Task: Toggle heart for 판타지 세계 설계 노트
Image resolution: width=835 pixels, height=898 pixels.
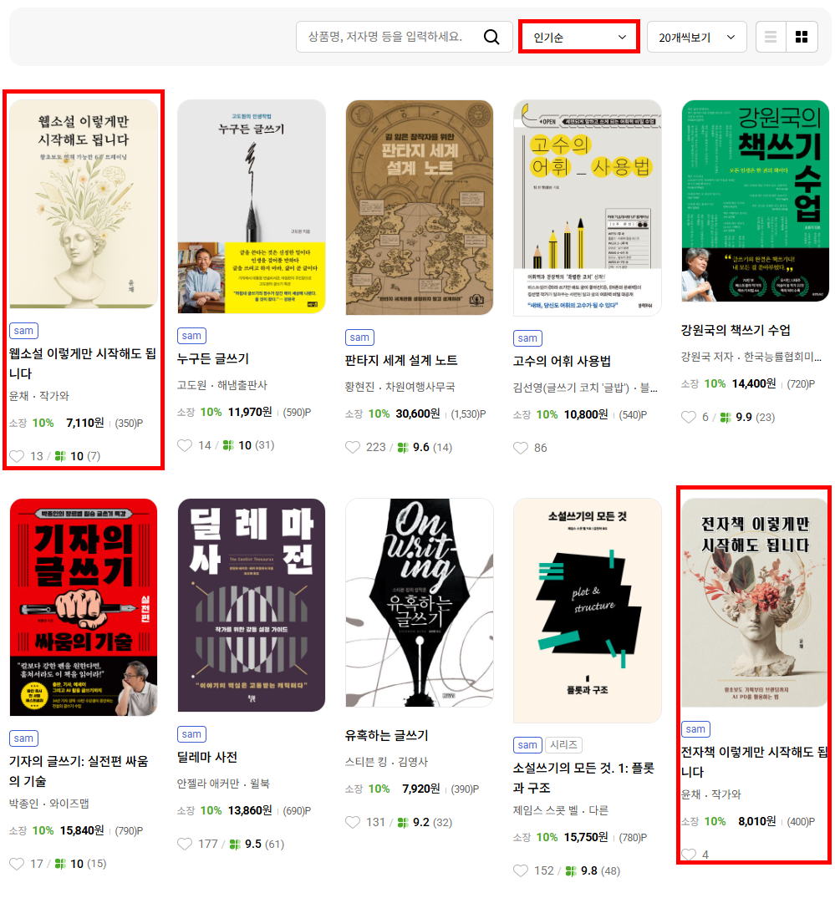Action: [353, 447]
